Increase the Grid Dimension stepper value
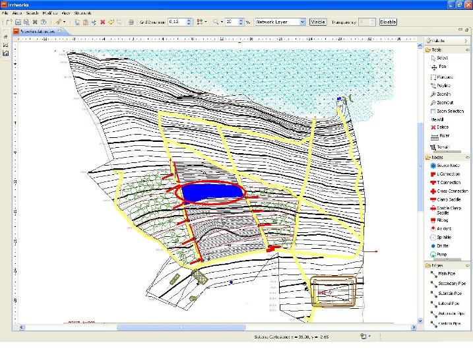473x355 pixels. pyautogui.click(x=189, y=20)
